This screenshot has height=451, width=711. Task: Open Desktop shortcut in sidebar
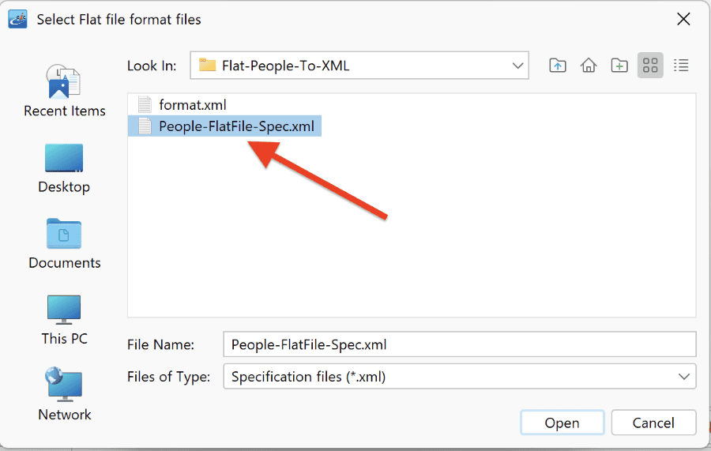click(x=64, y=168)
